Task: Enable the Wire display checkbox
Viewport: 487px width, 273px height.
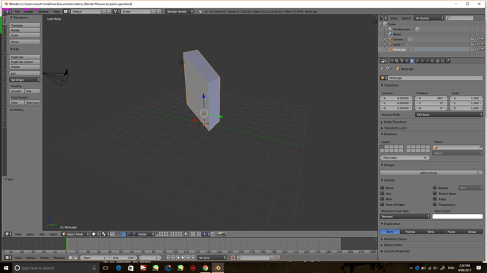Action: tap(383, 199)
